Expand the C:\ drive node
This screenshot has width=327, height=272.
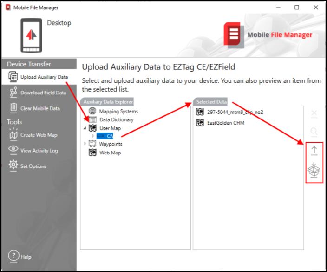(x=93, y=136)
